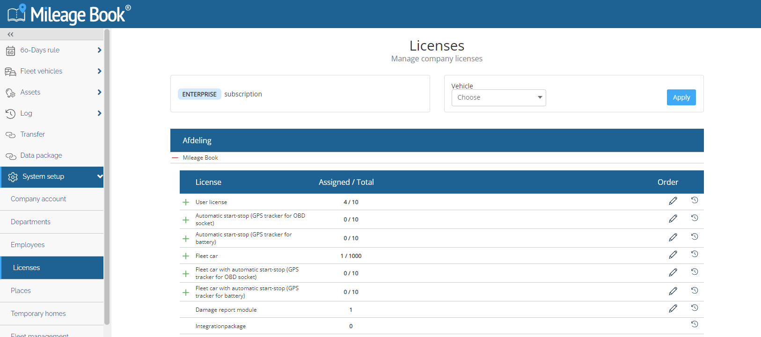Expand the Log submenu arrow
This screenshot has height=337, width=761.
(x=99, y=113)
